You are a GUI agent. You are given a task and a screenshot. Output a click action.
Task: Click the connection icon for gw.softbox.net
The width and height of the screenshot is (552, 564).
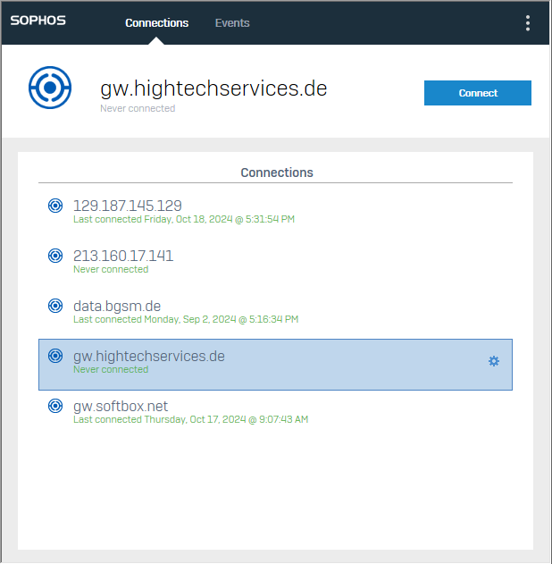55,407
